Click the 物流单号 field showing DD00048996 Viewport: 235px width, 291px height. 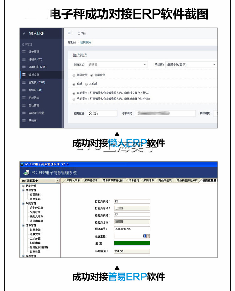(132, 229)
